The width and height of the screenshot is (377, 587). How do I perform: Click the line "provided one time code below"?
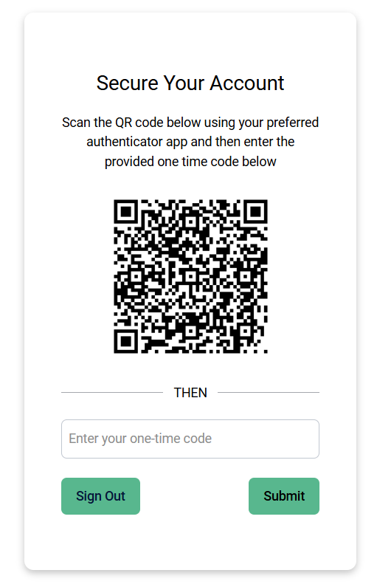(x=190, y=162)
